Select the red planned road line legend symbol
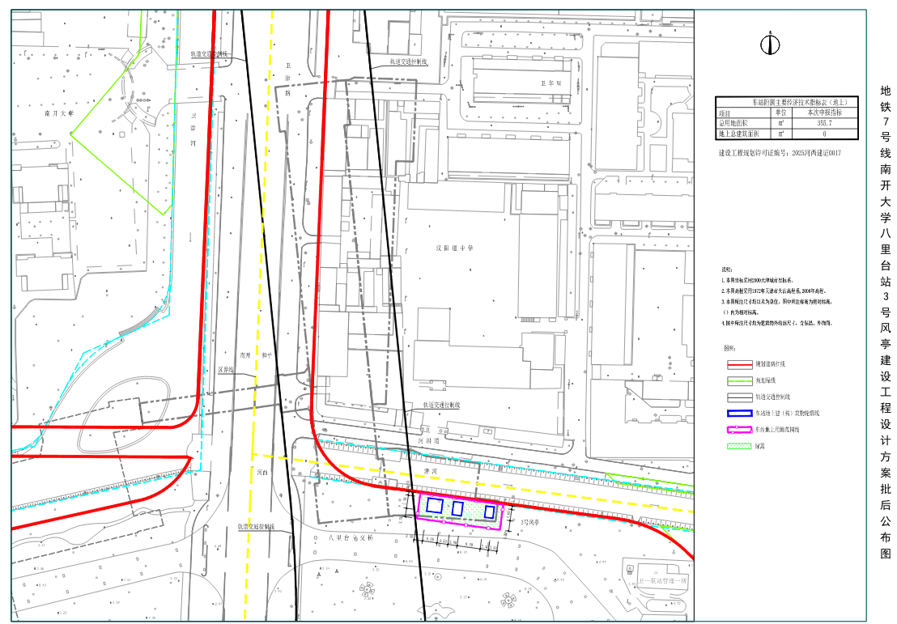The height and width of the screenshot is (624, 897). (x=738, y=364)
